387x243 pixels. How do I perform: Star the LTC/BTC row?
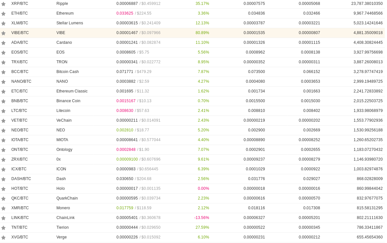pyautogui.click(x=4, y=111)
